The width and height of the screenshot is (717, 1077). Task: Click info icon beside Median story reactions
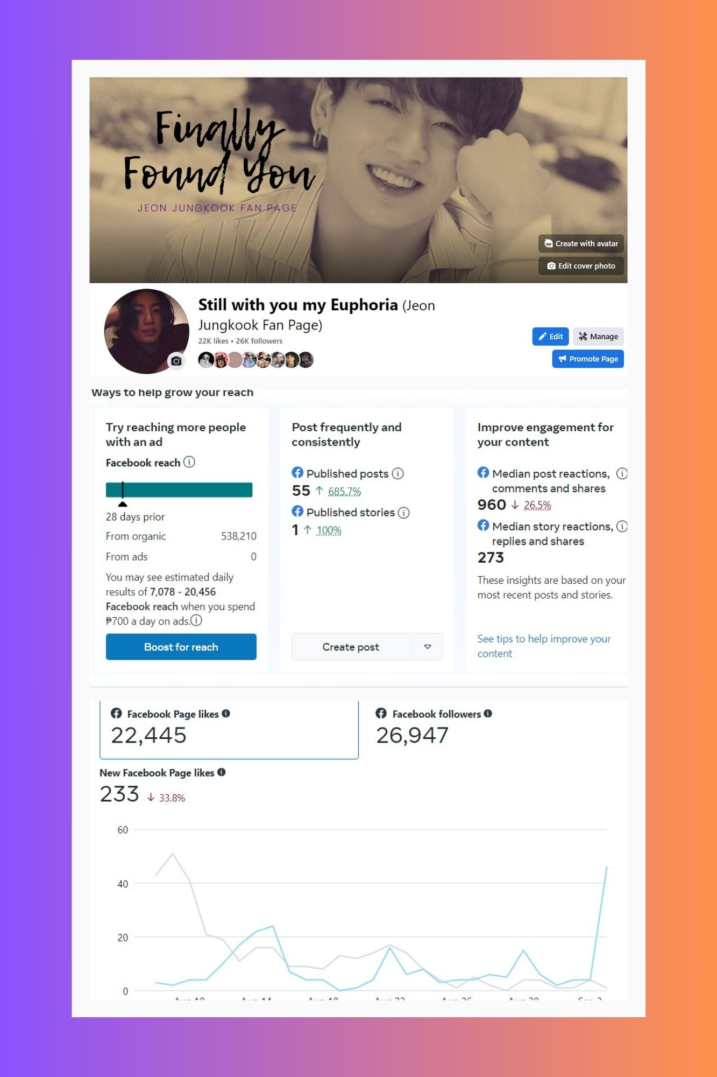tap(622, 526)
